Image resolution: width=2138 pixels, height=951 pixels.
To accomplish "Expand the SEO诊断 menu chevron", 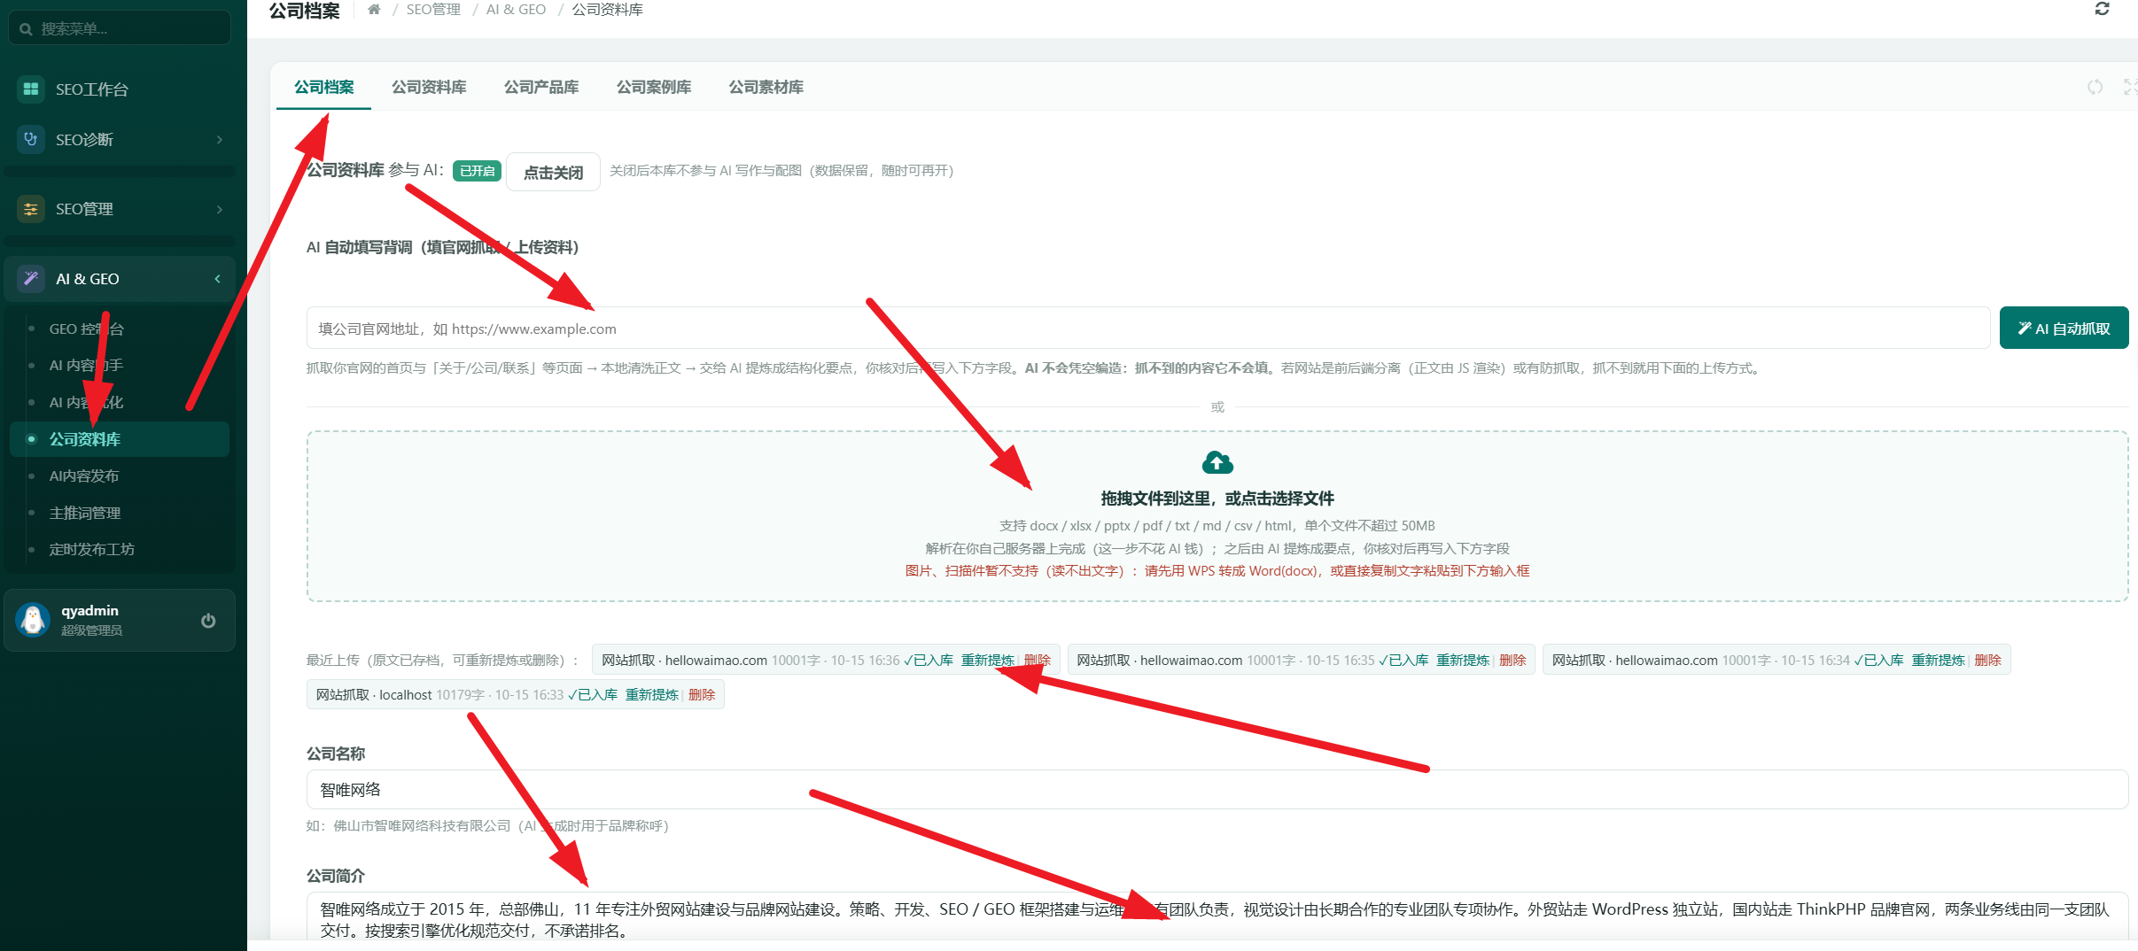I will coord(219,140).
